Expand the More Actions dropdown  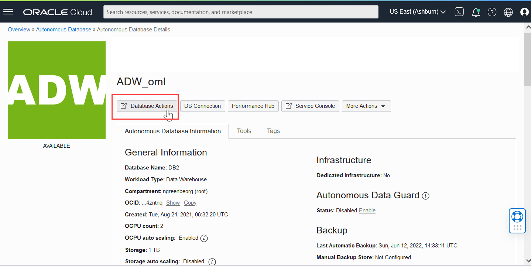tap(366, 106)
